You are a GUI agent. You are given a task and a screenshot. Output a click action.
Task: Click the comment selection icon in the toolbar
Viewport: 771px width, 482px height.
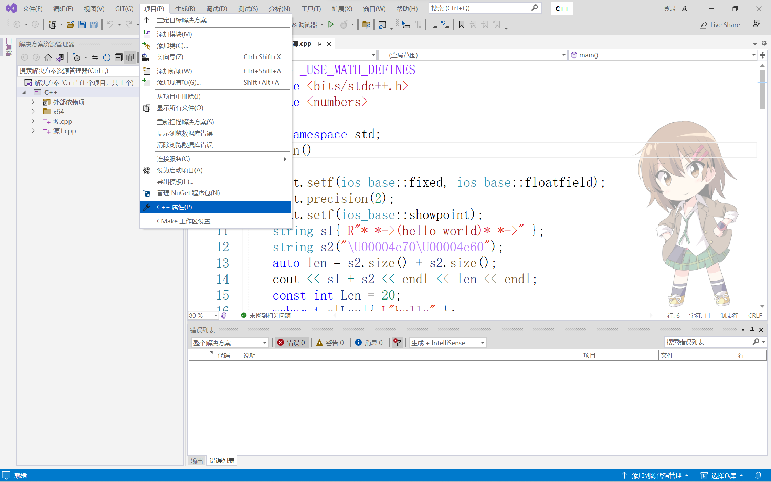pyautogui.click(x=433, y=24)
